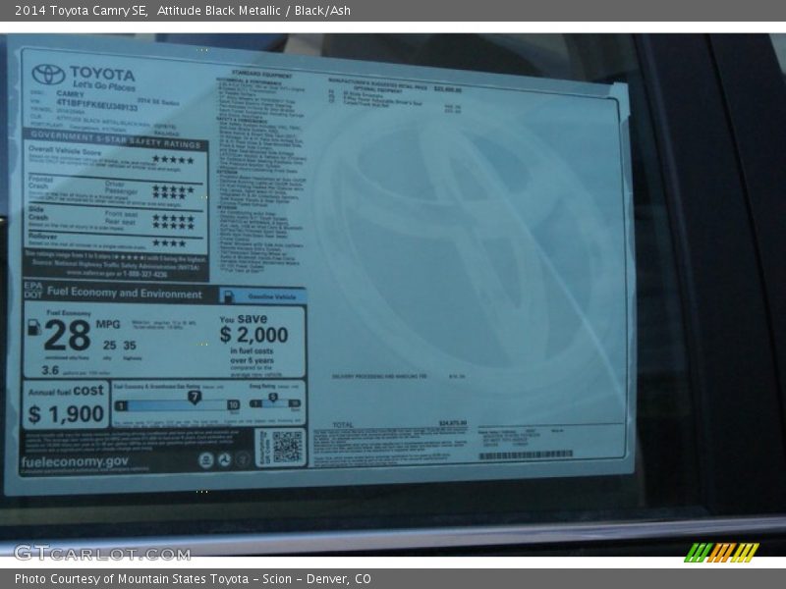Click the '$ 2,000' savings amount

point(253,335)
